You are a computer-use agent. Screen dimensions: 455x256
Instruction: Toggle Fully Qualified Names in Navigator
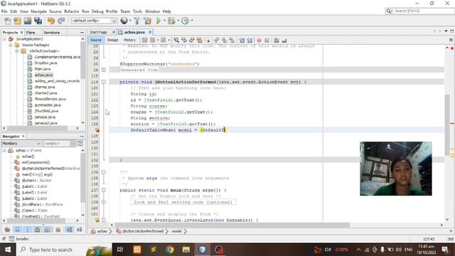coord(58,230)
